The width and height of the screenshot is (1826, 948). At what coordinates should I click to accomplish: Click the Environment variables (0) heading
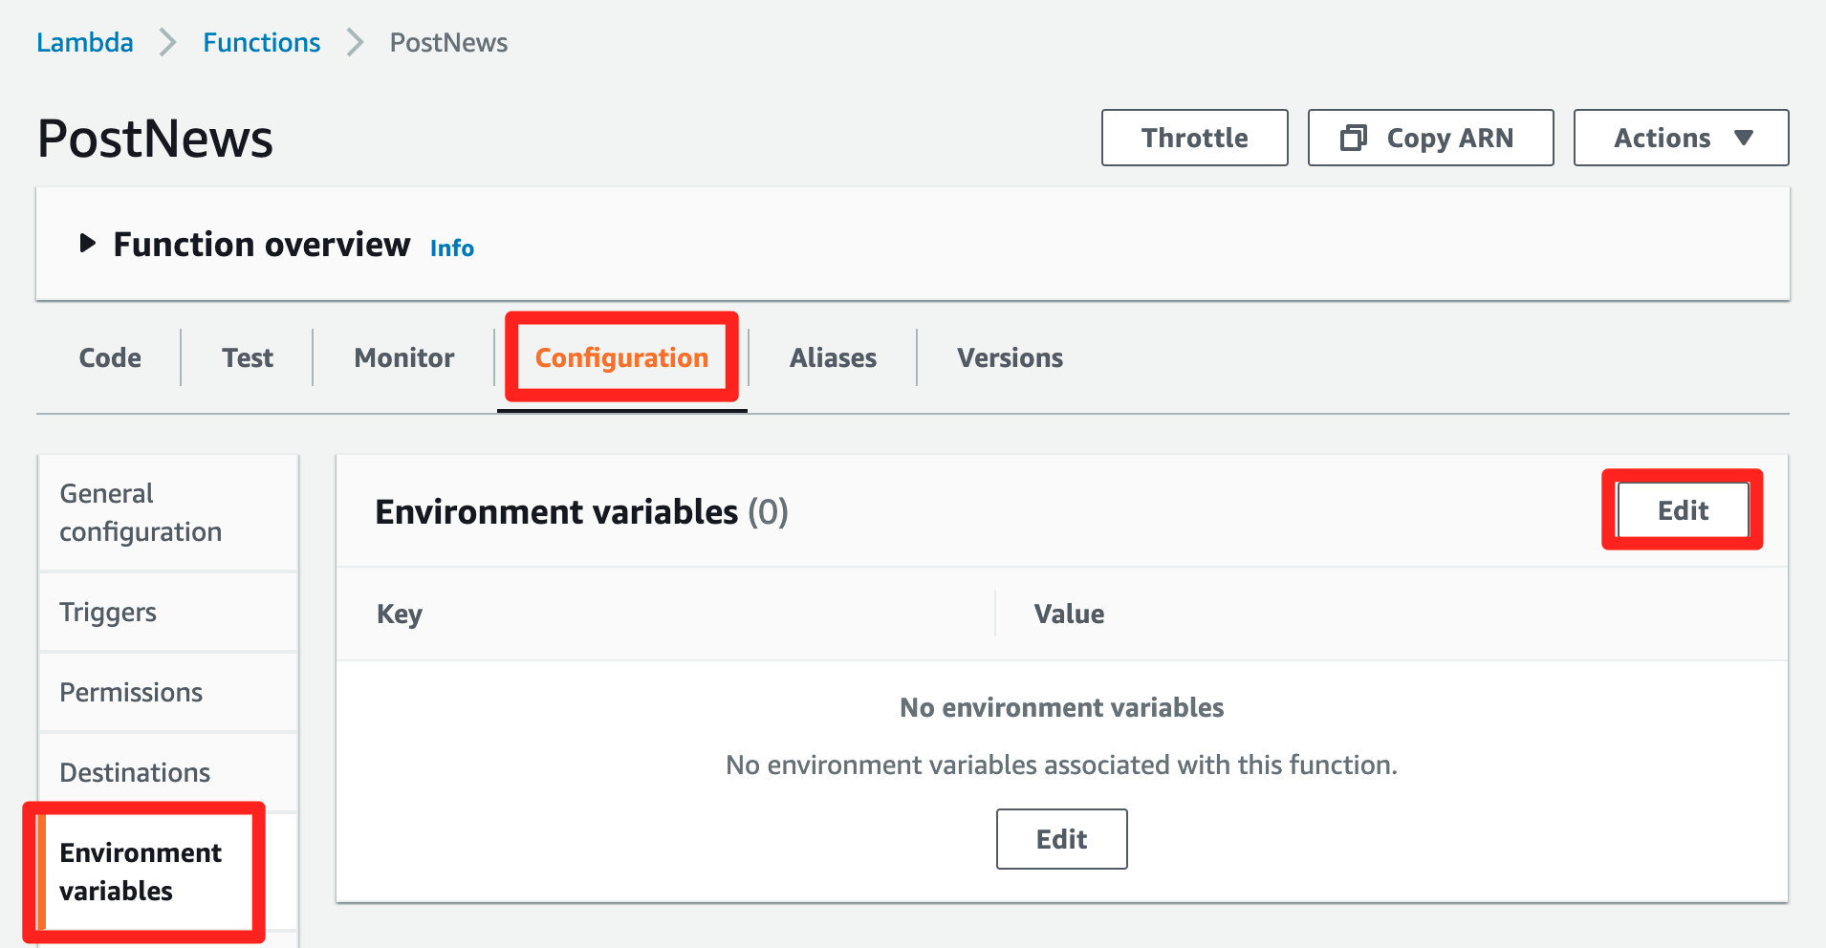point(581,512)
